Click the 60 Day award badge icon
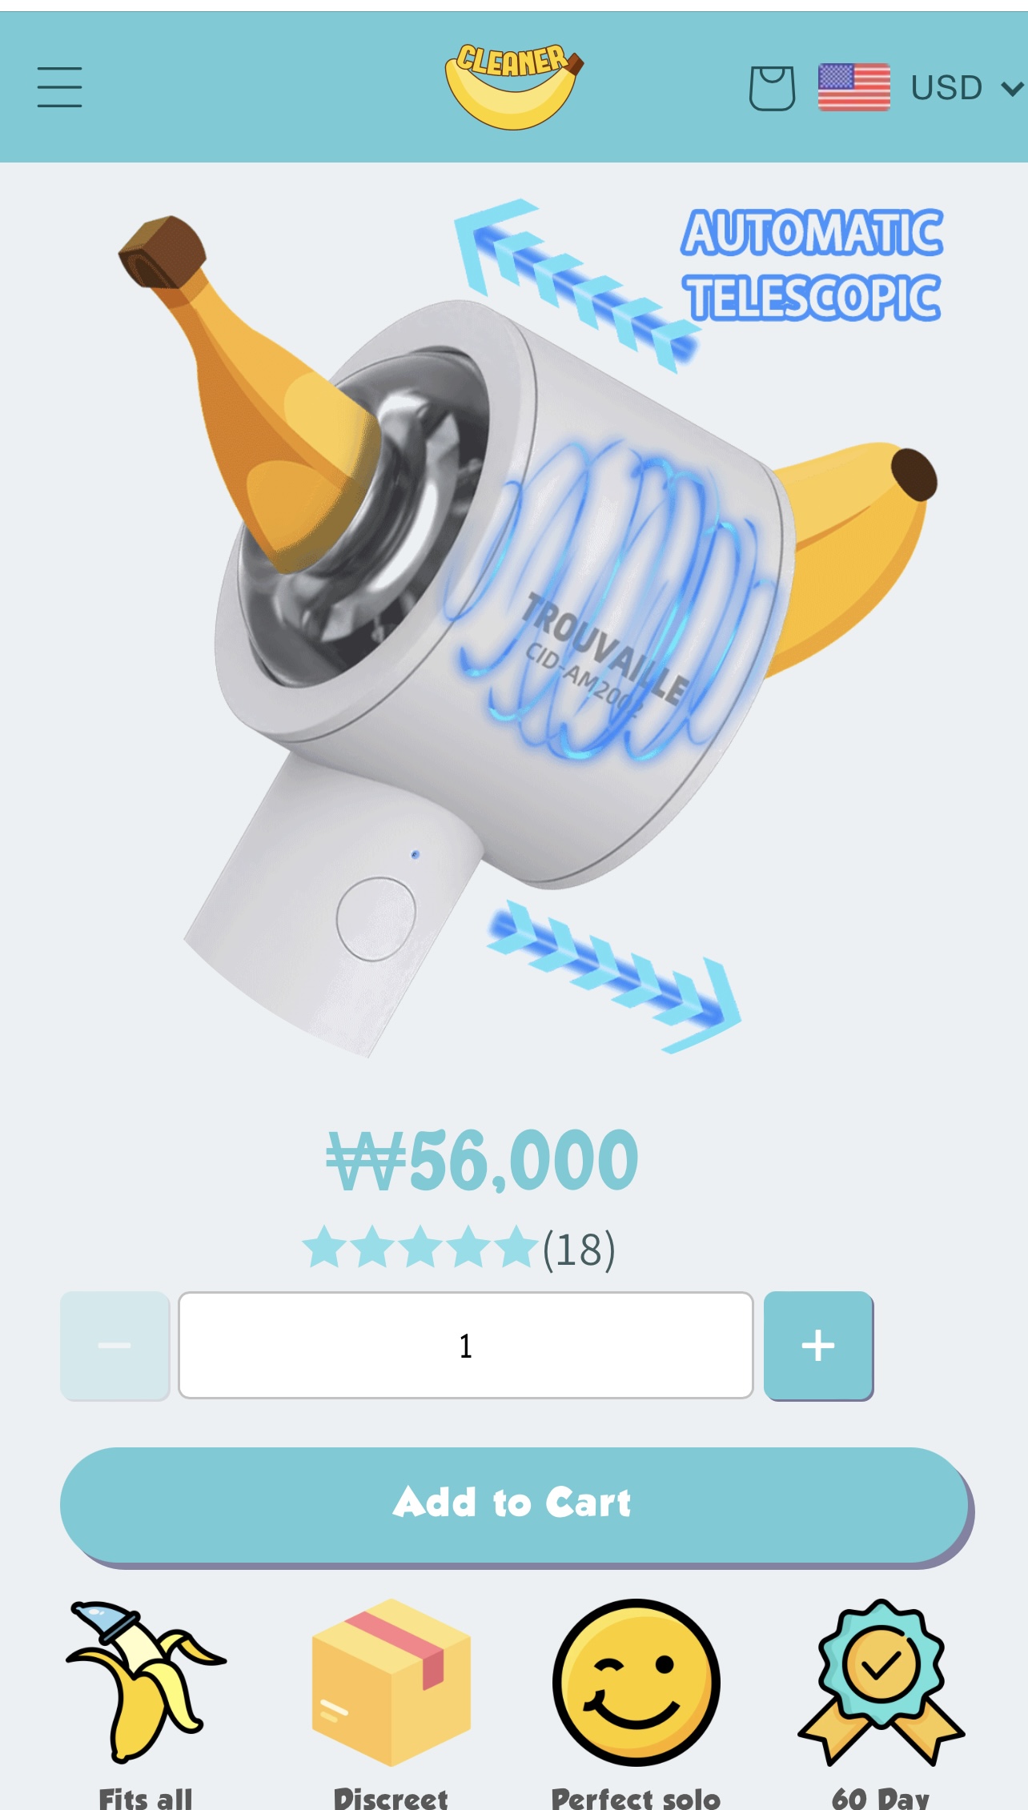Image resolution: width=1028 pixels, height=1810 pixels. point(881,1682)
